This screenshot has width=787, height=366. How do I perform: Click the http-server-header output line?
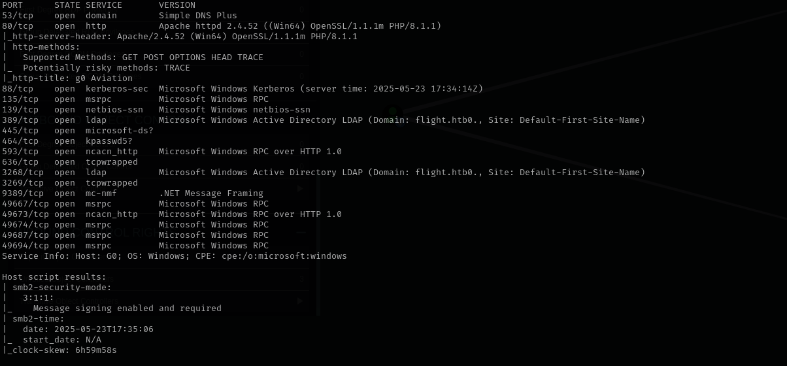tap(180, 37)
